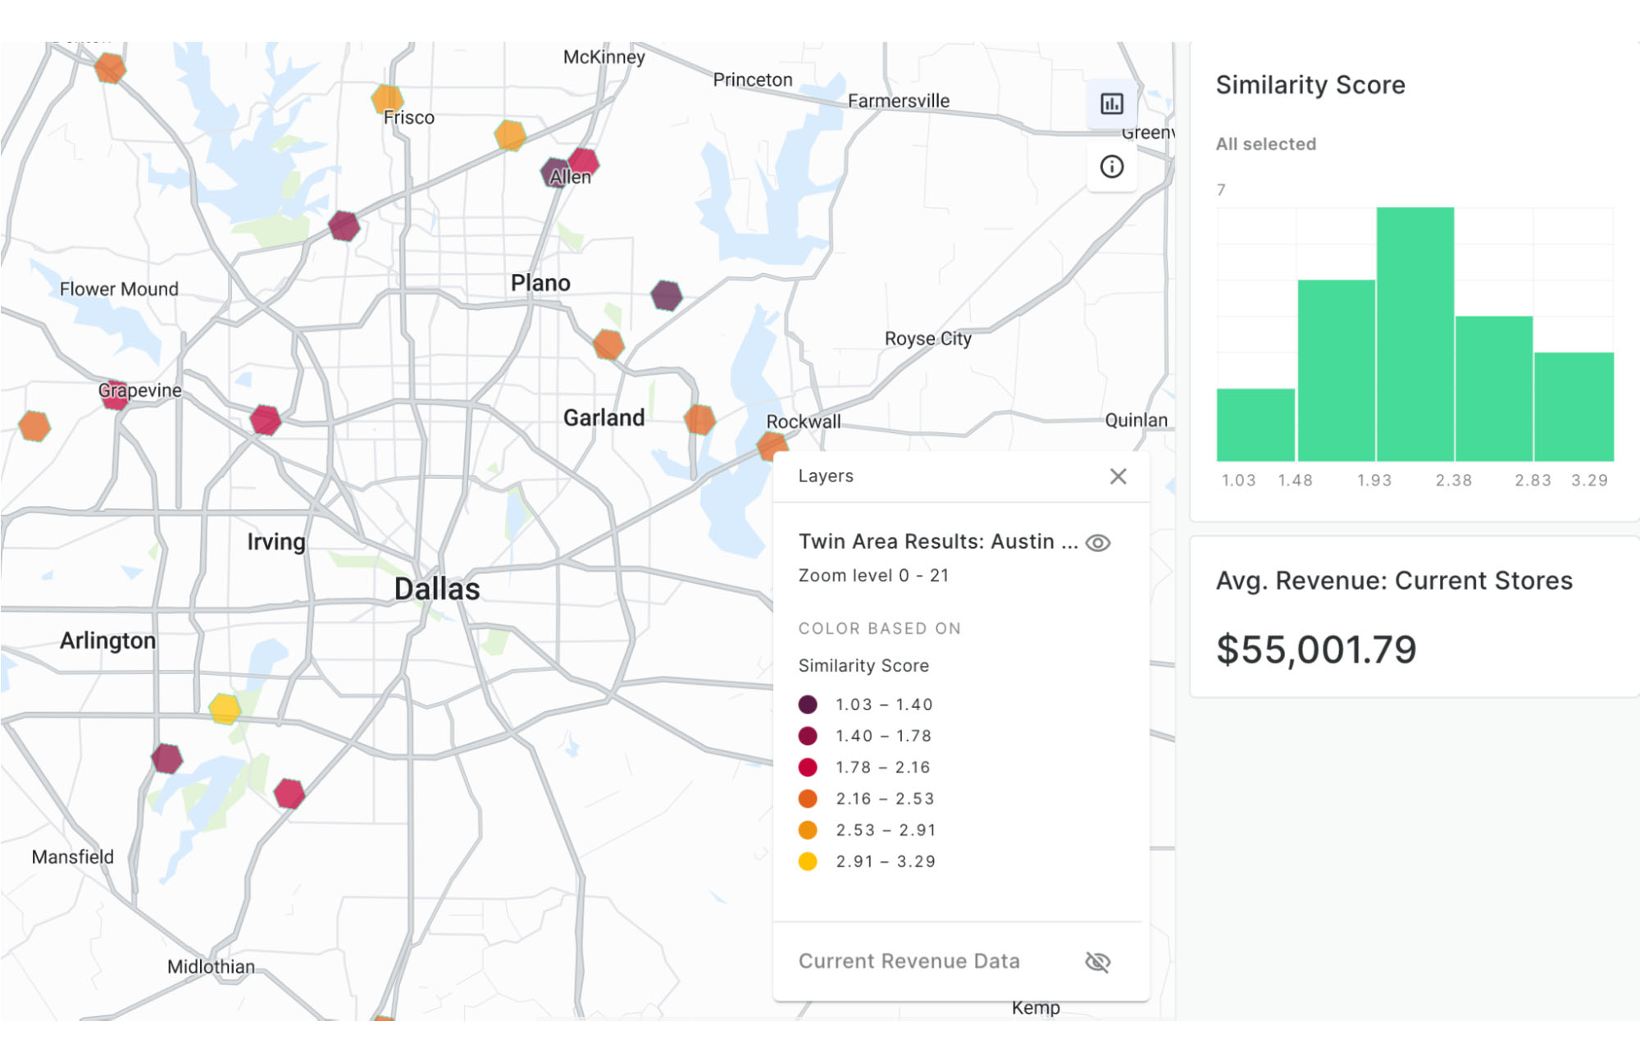Click the Layers panel title menu item
Viewport: 1640px width, 1062px height.
click(x=827, y=476)
